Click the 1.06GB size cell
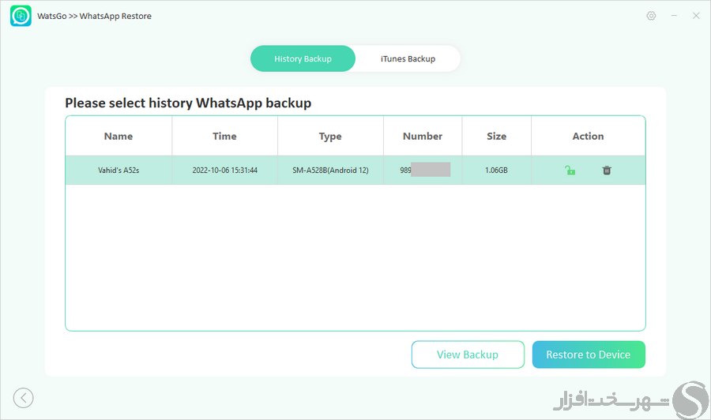711x420 pixels. [x=497, y=171]
